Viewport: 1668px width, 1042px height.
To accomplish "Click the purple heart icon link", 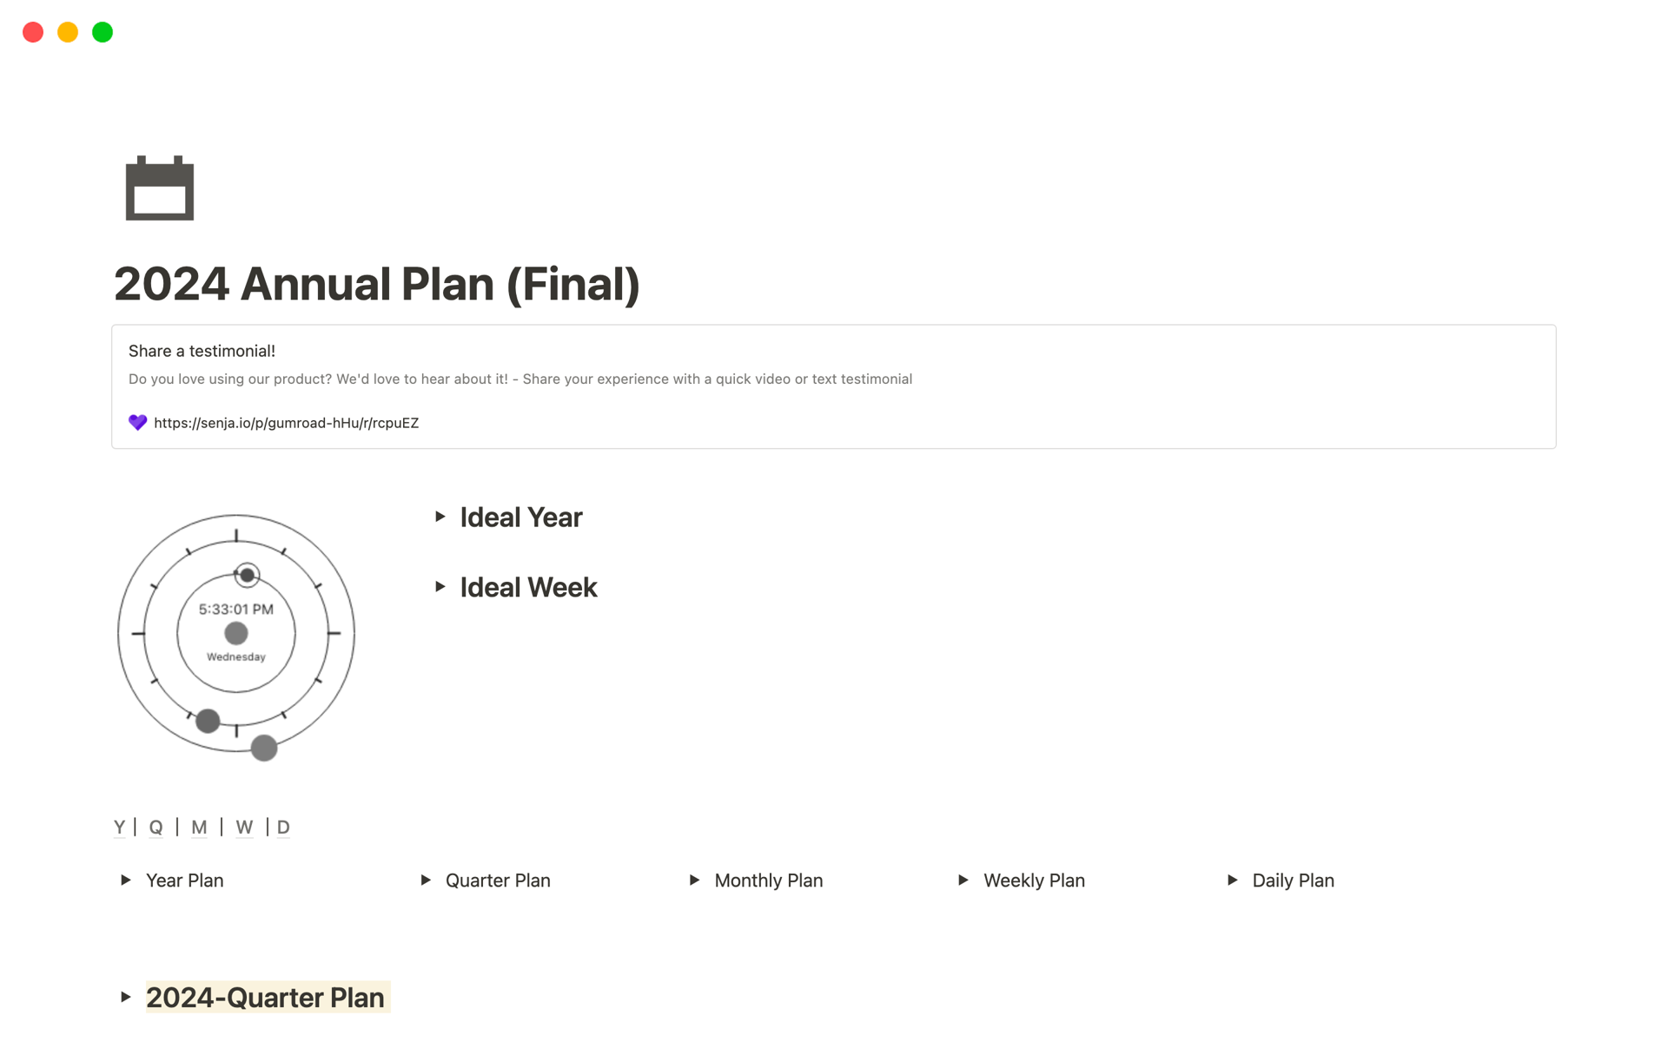I will [x=136, y=423].
